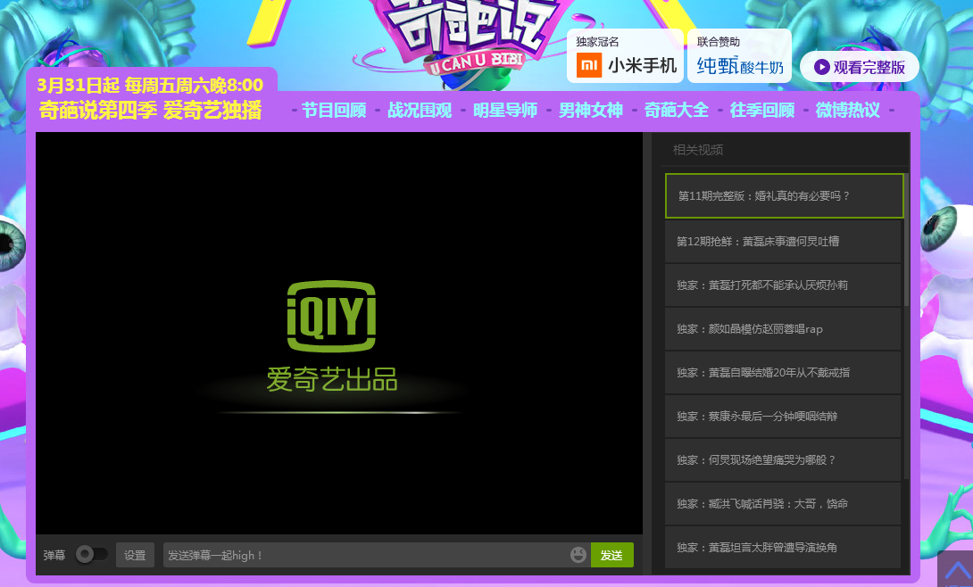Click the back-to-top arrow icon

(958, 571)
